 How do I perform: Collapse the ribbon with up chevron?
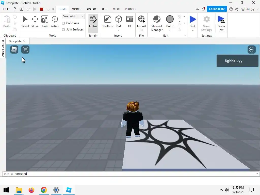point(197,9)
